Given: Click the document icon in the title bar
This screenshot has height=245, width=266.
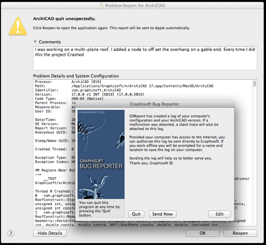Looking at the screenshot, I should [101, 5].
